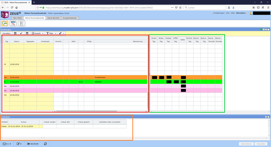Image resolution: width=271 pixels, height=147 pixels.
Task: Switch to the Gruppenkalender tab
Action: [70, 18]
